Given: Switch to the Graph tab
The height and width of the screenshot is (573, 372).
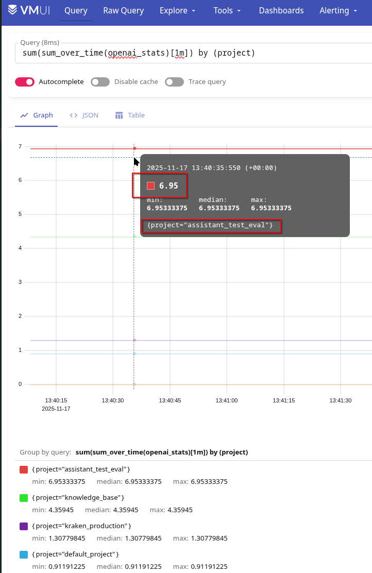Looking at the screenshot, I should pos(37,115).
